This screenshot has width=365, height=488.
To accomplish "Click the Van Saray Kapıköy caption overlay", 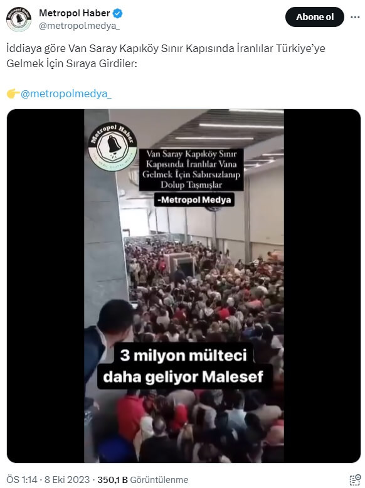I will (x=191, y=169).
